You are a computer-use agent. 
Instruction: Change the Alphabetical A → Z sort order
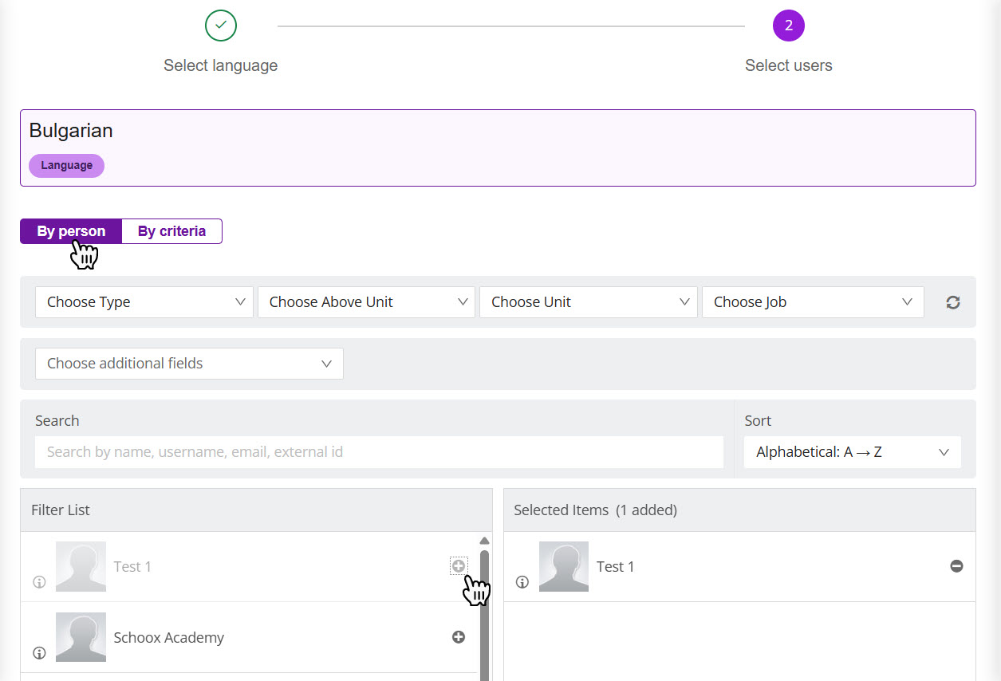click(852, 452)
